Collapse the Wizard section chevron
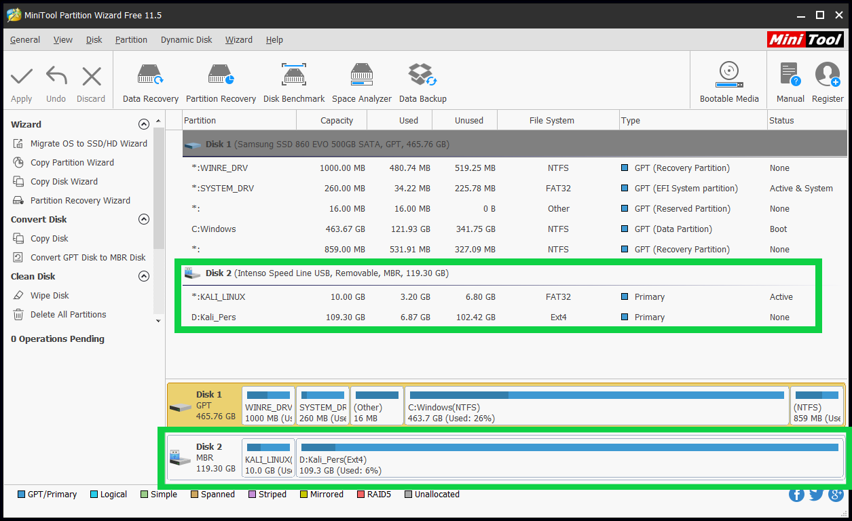Viewport: 852px width, 521px height. pos(143,124)
